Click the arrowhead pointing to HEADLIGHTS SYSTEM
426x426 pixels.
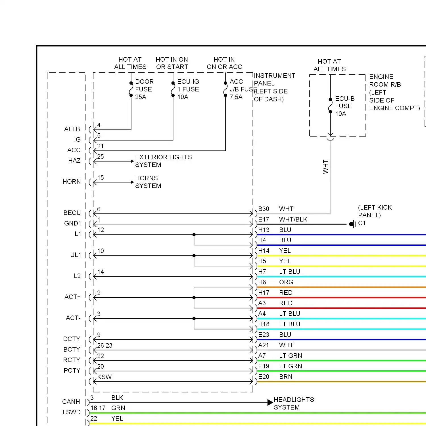click(270, 402)
